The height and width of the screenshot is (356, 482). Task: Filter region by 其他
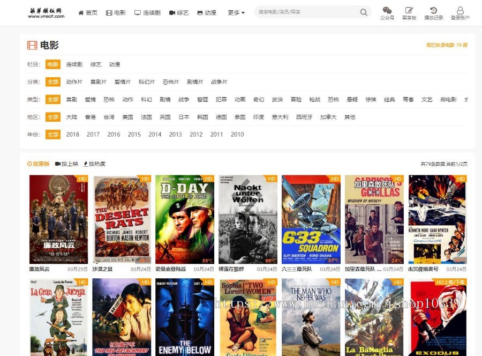pyautogui.click(x=350, y=117)
